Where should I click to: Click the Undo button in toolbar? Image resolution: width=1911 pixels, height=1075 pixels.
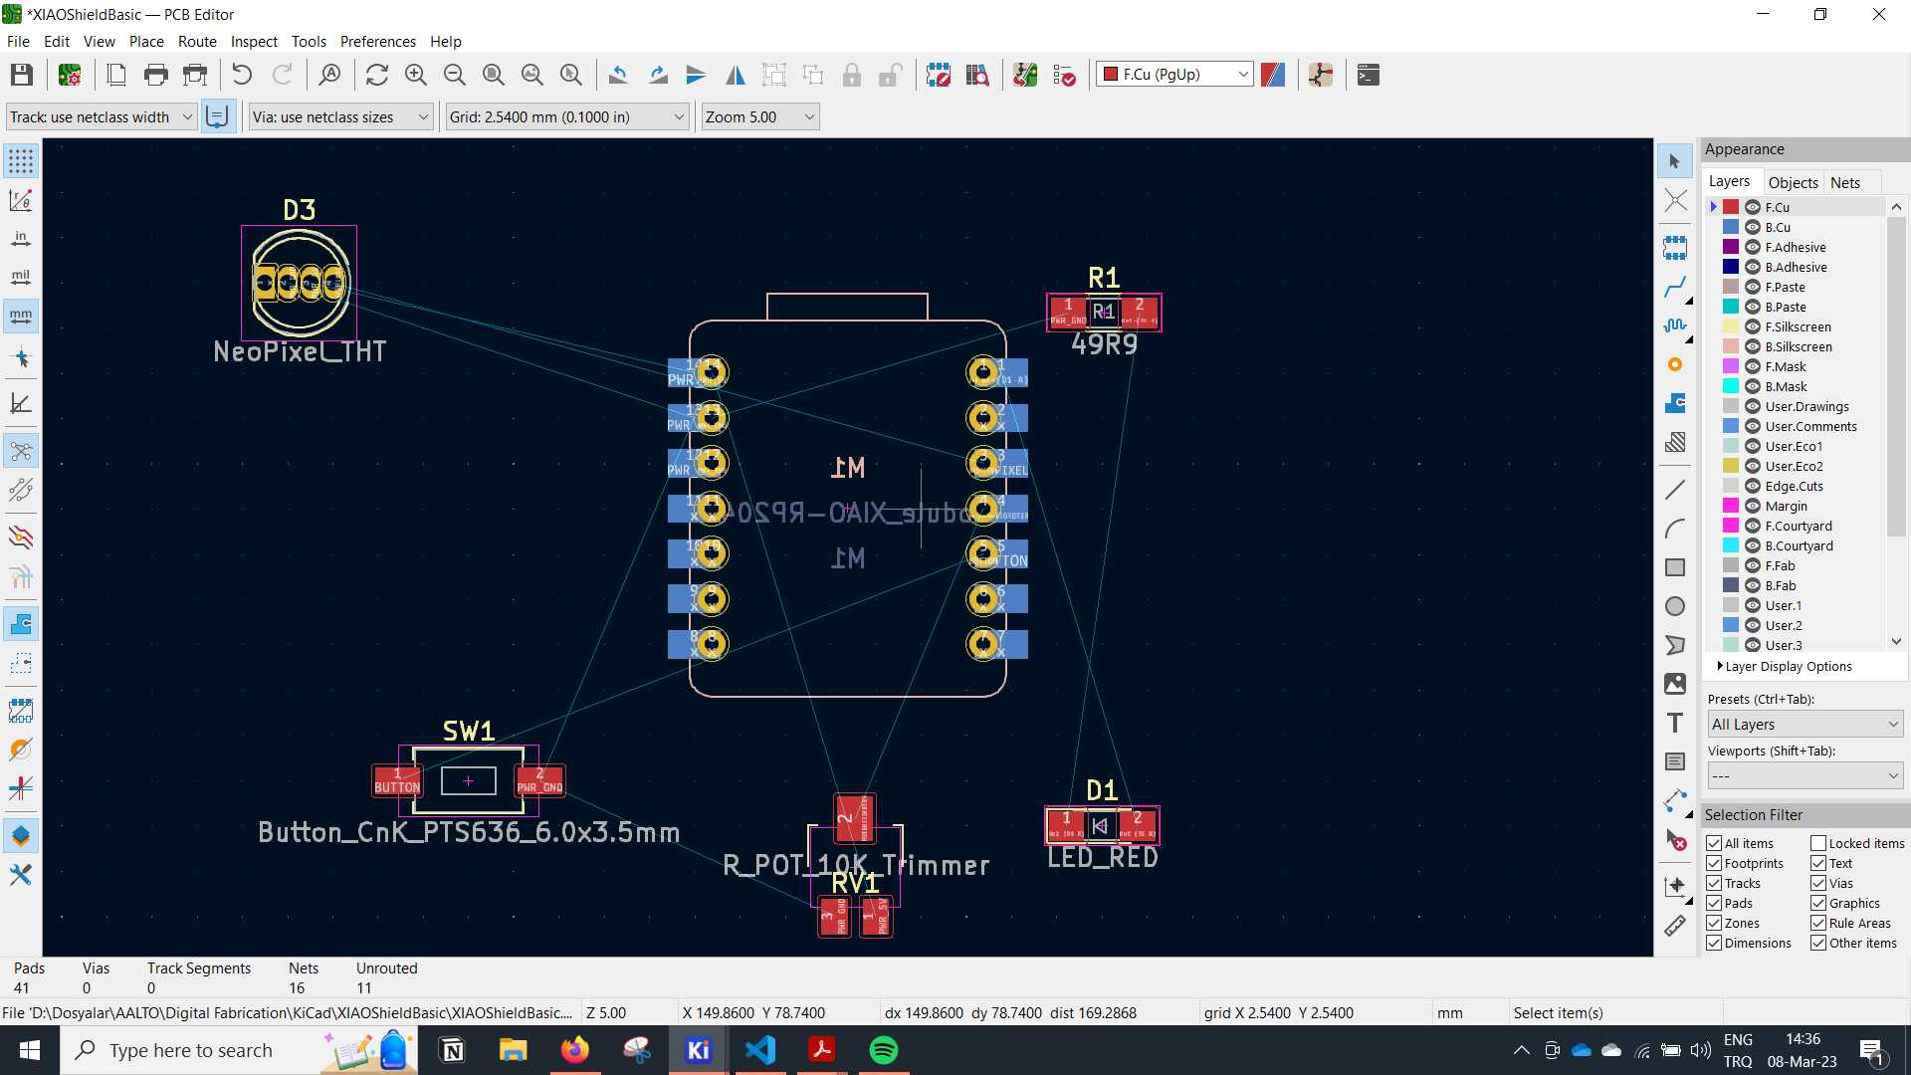click(x=240, y=75)
